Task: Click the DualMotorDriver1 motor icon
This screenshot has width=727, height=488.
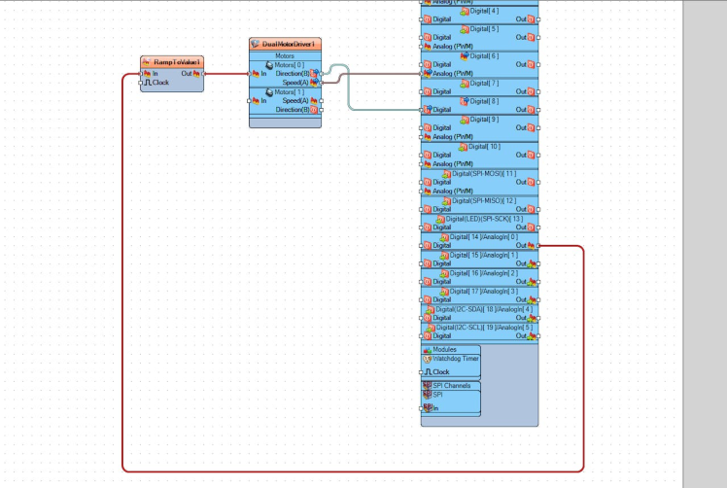Action: tap(255, 44)
